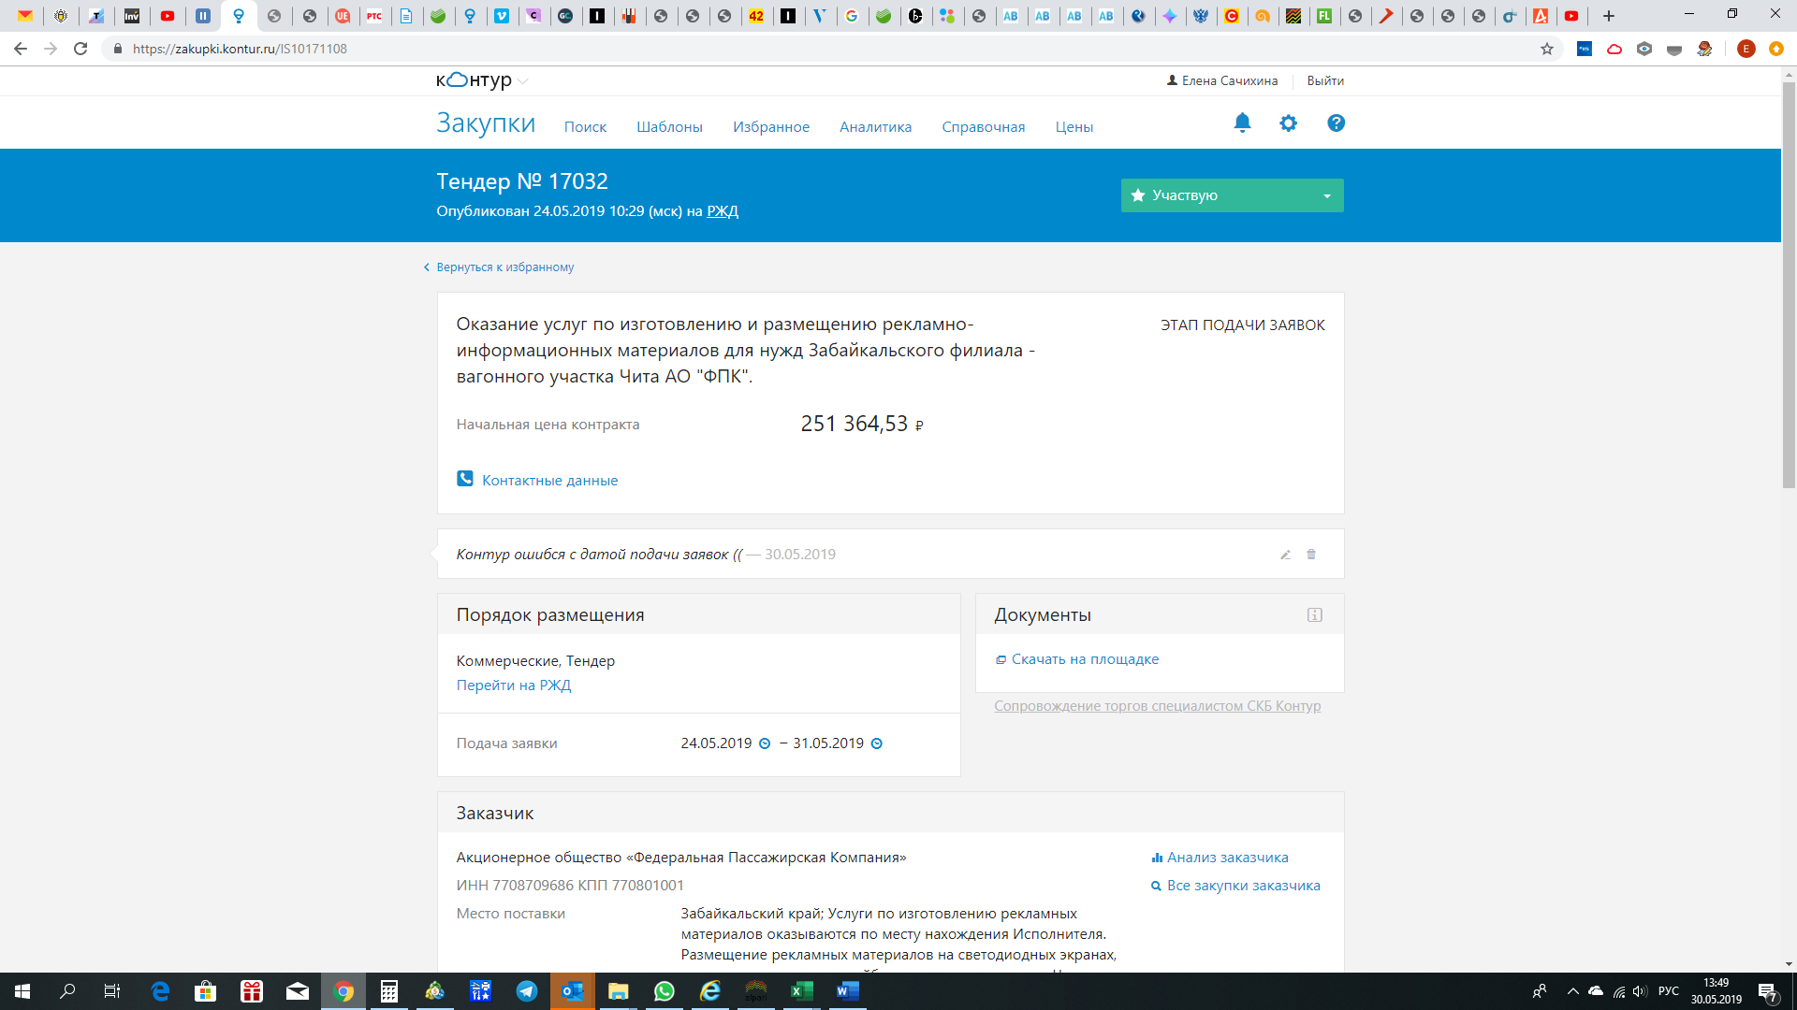Open Calculator from the taskbar

pos(389,991)
